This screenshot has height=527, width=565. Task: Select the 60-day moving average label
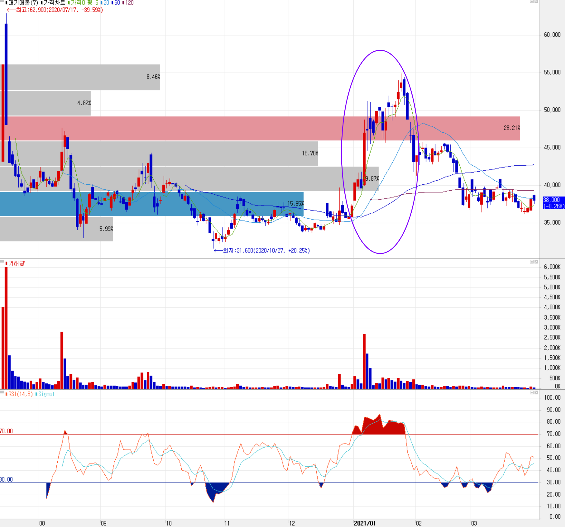click(x=116, y=3)
